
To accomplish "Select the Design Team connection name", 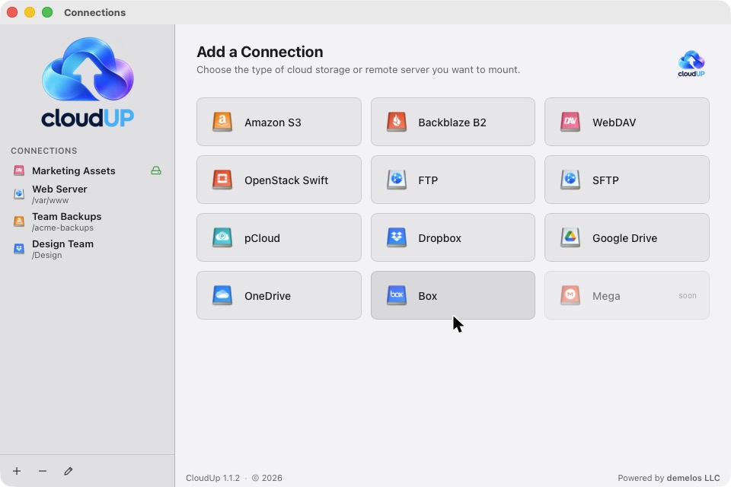I will [x=63, y=243].
